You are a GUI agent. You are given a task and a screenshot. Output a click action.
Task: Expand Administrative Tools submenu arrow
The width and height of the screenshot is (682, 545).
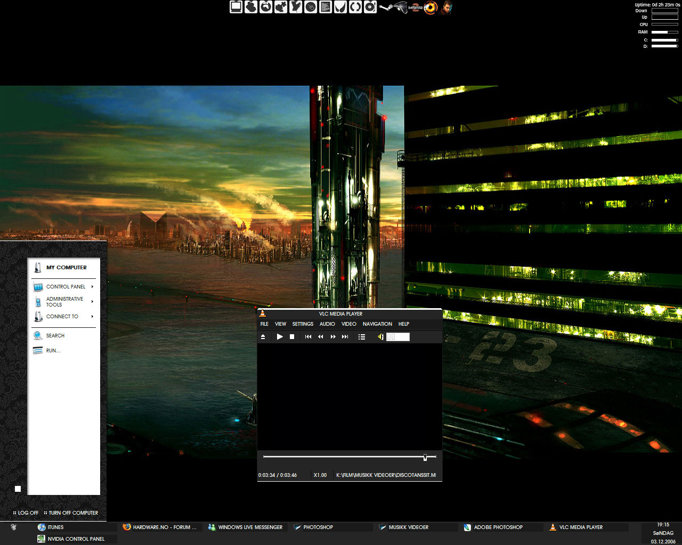[92, 302]
